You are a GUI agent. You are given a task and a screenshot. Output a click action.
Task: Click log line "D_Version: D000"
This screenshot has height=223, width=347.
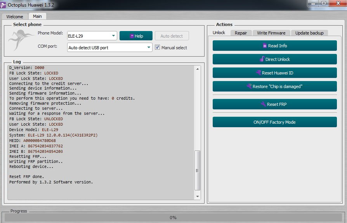[26, 67]
